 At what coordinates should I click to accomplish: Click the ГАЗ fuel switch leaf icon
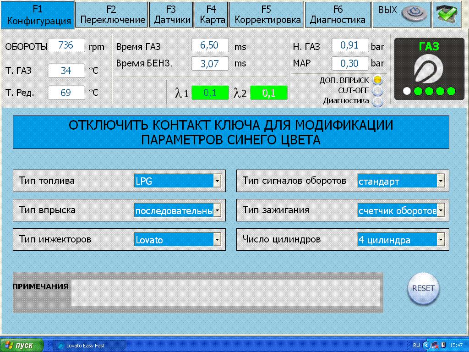[429, 69]
